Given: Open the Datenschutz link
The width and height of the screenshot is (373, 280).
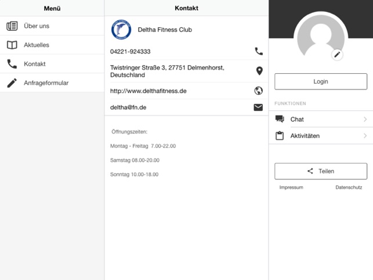Looking at the screenshot, I should point(349,187).
